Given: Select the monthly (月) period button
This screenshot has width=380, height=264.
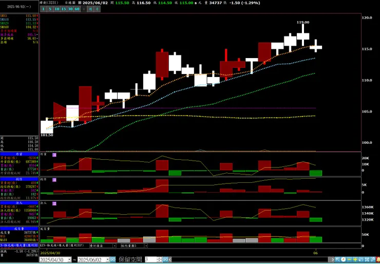Looking at the screenshot, I should pos(97,9).
